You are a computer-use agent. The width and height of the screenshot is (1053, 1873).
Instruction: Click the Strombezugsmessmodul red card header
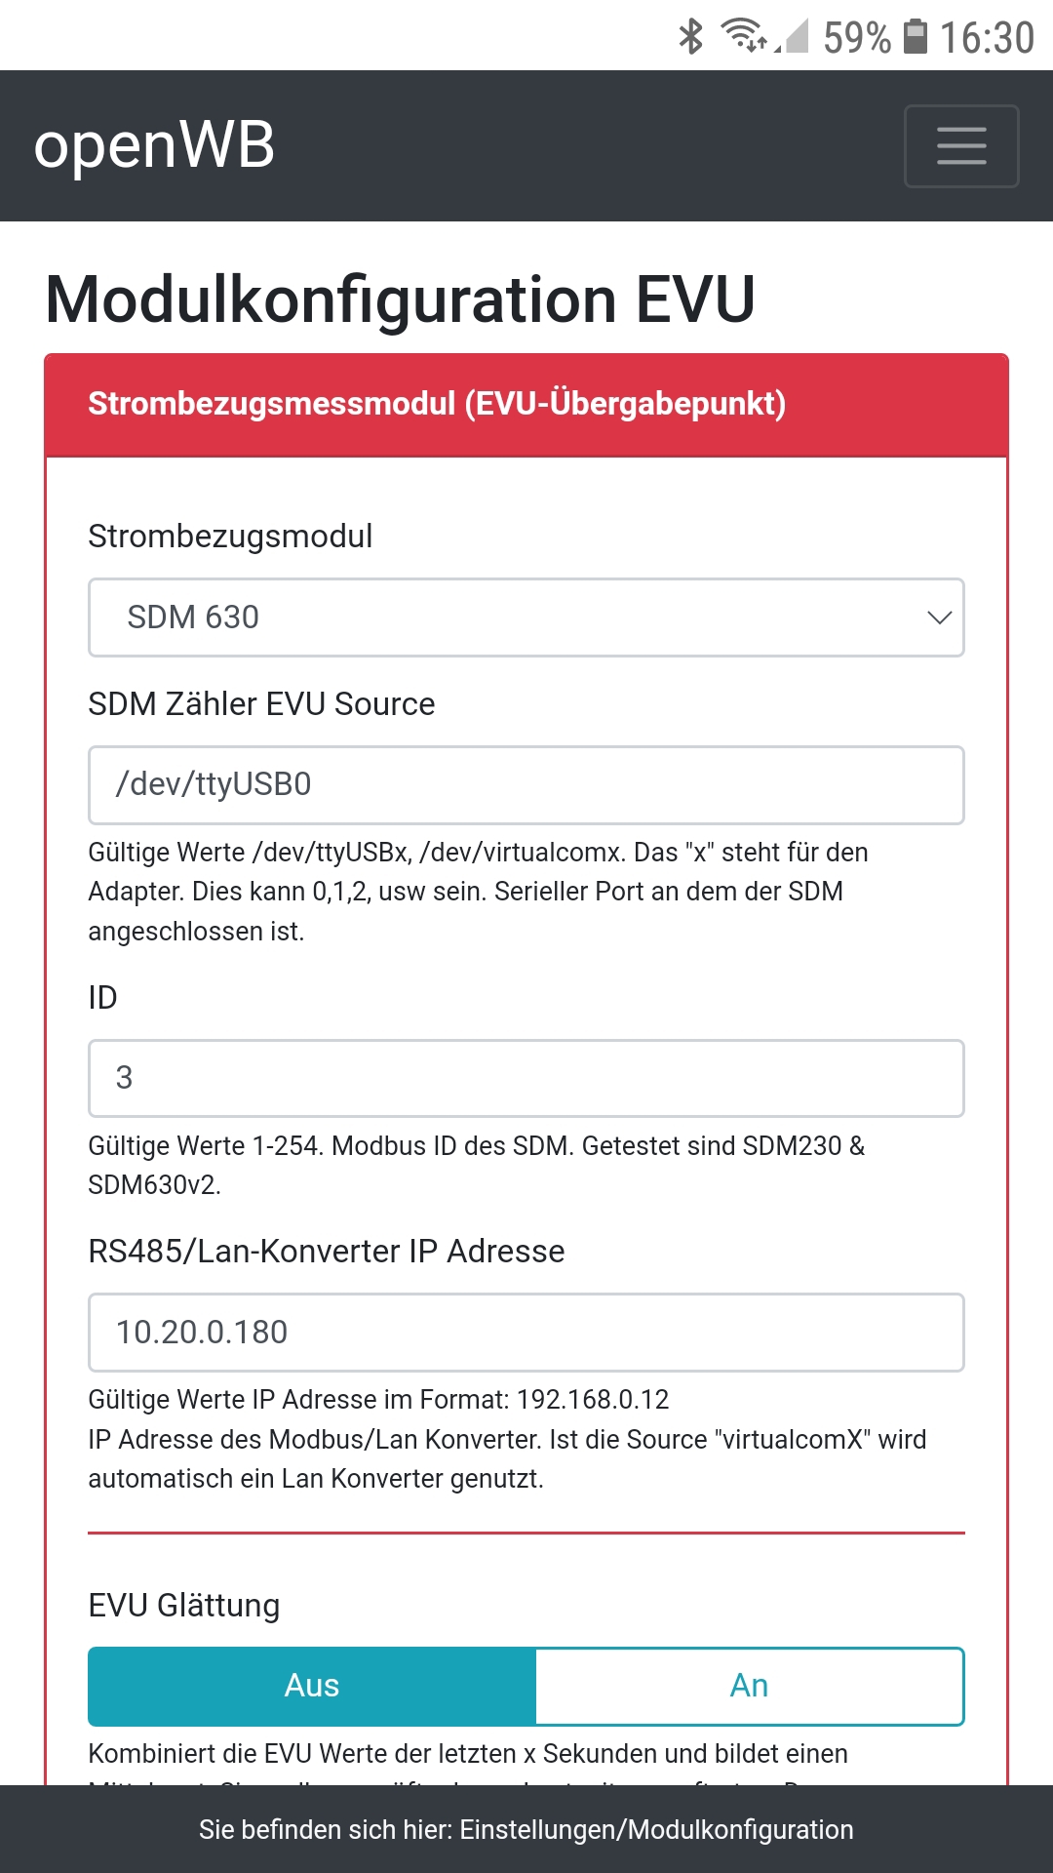click(526, 405)
